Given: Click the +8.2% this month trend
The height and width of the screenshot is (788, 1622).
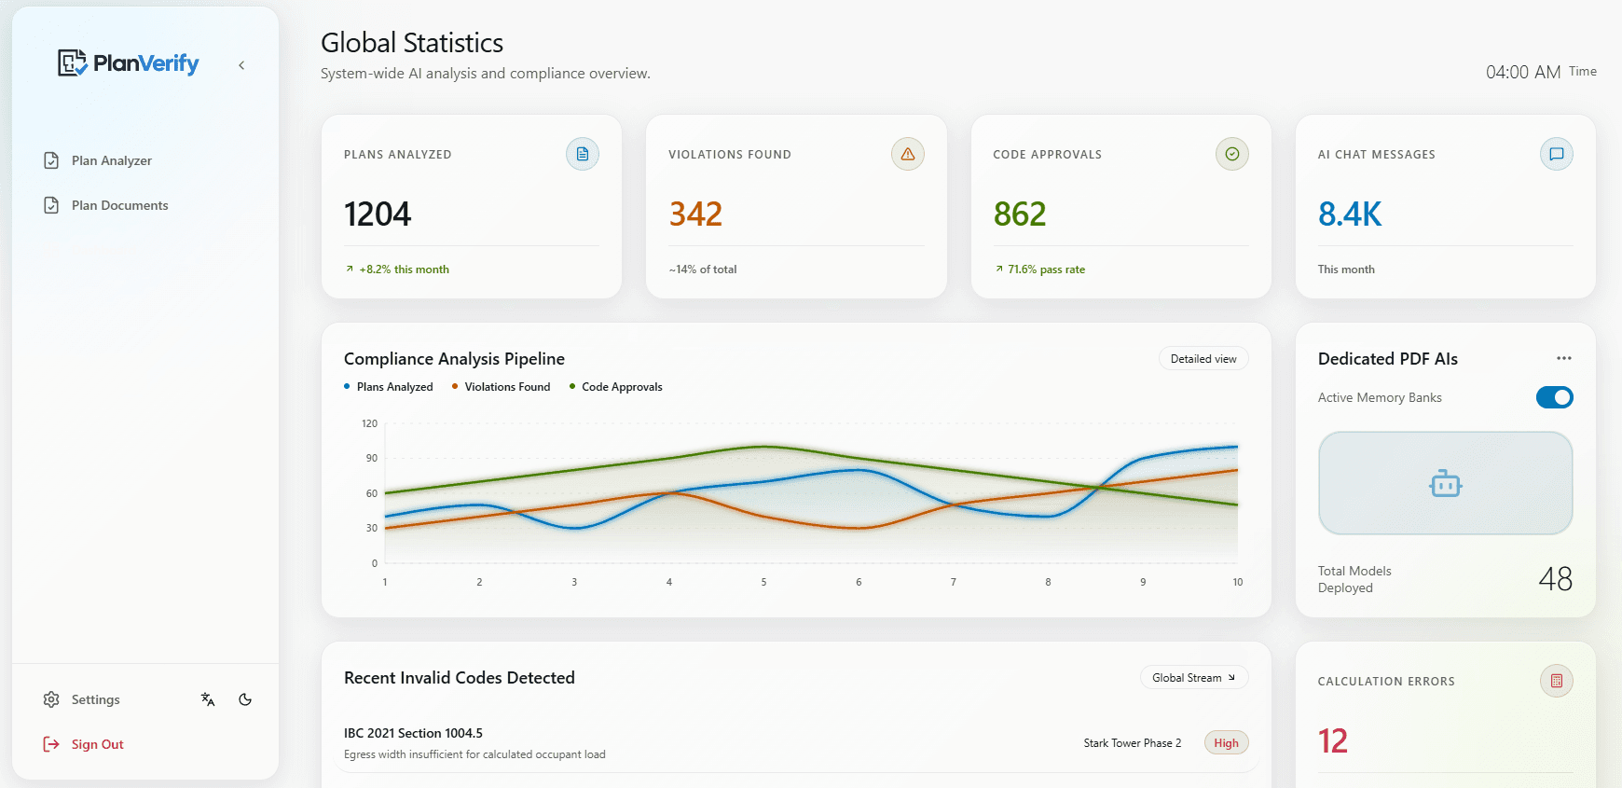Looking at the screenshot, I should click(x=397, y=270).
